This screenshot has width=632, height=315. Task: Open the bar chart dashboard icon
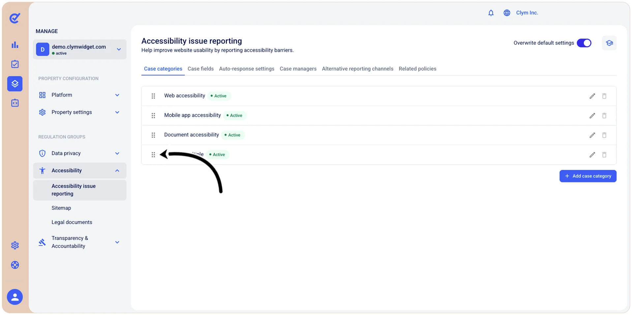point(15,45)
